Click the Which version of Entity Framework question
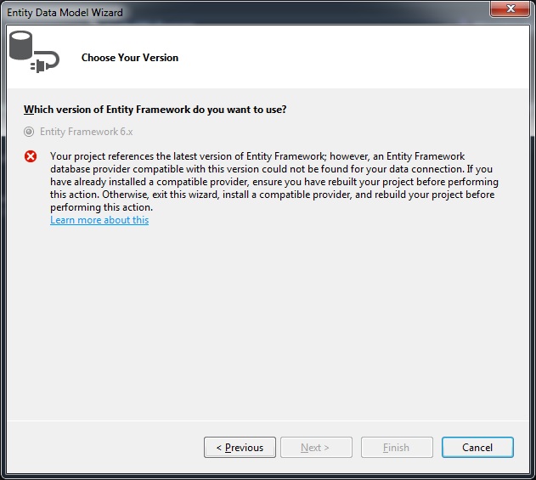The width and height of the screenshot is (536, 480). (x=155, y=110)
